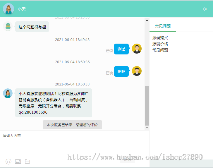Open the 源码购买 question link
This screenshot has width=213, height=168.
160,38
